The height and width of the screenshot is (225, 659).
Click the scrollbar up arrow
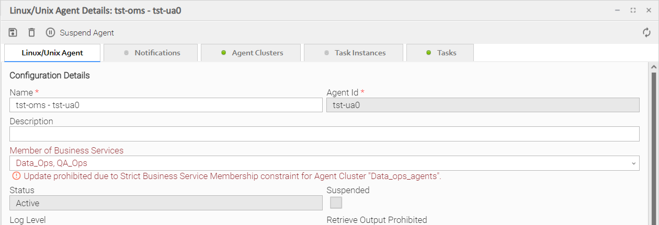[653, 67]
